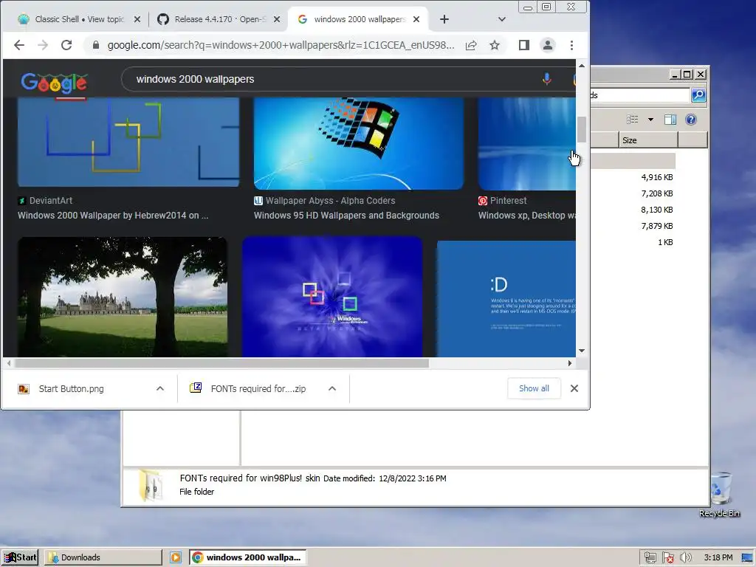Screen dimensions: 756x567
Task: Switch to Classic Shell View topic tab
Action: [x=80, y=19]
